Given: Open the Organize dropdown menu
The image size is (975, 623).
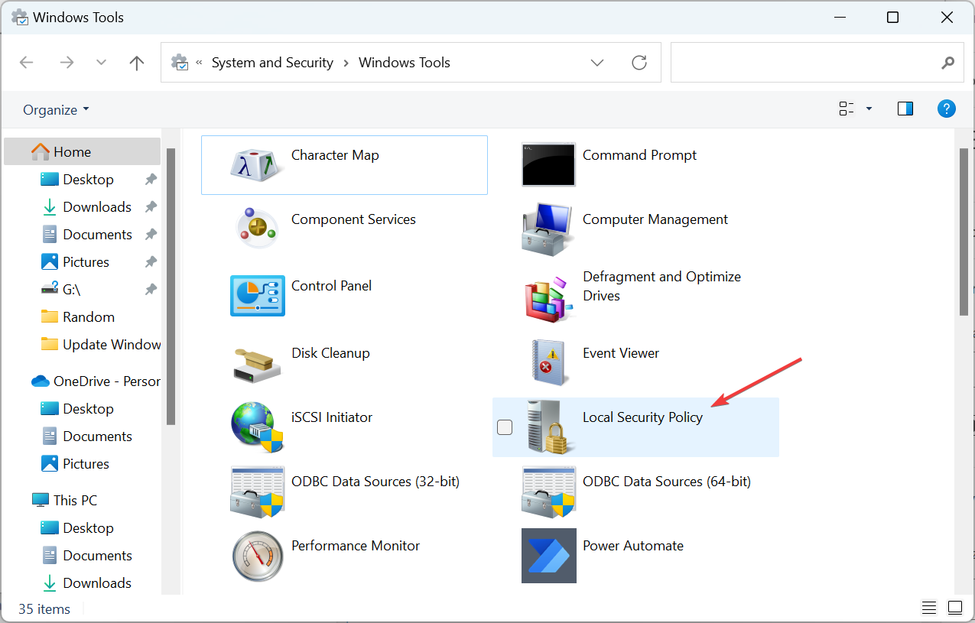Looking at the screenshot, I should point(56,110).
